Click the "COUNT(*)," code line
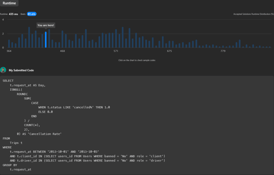This screenshot has height=175, width=274. click(x=32, y=125)
